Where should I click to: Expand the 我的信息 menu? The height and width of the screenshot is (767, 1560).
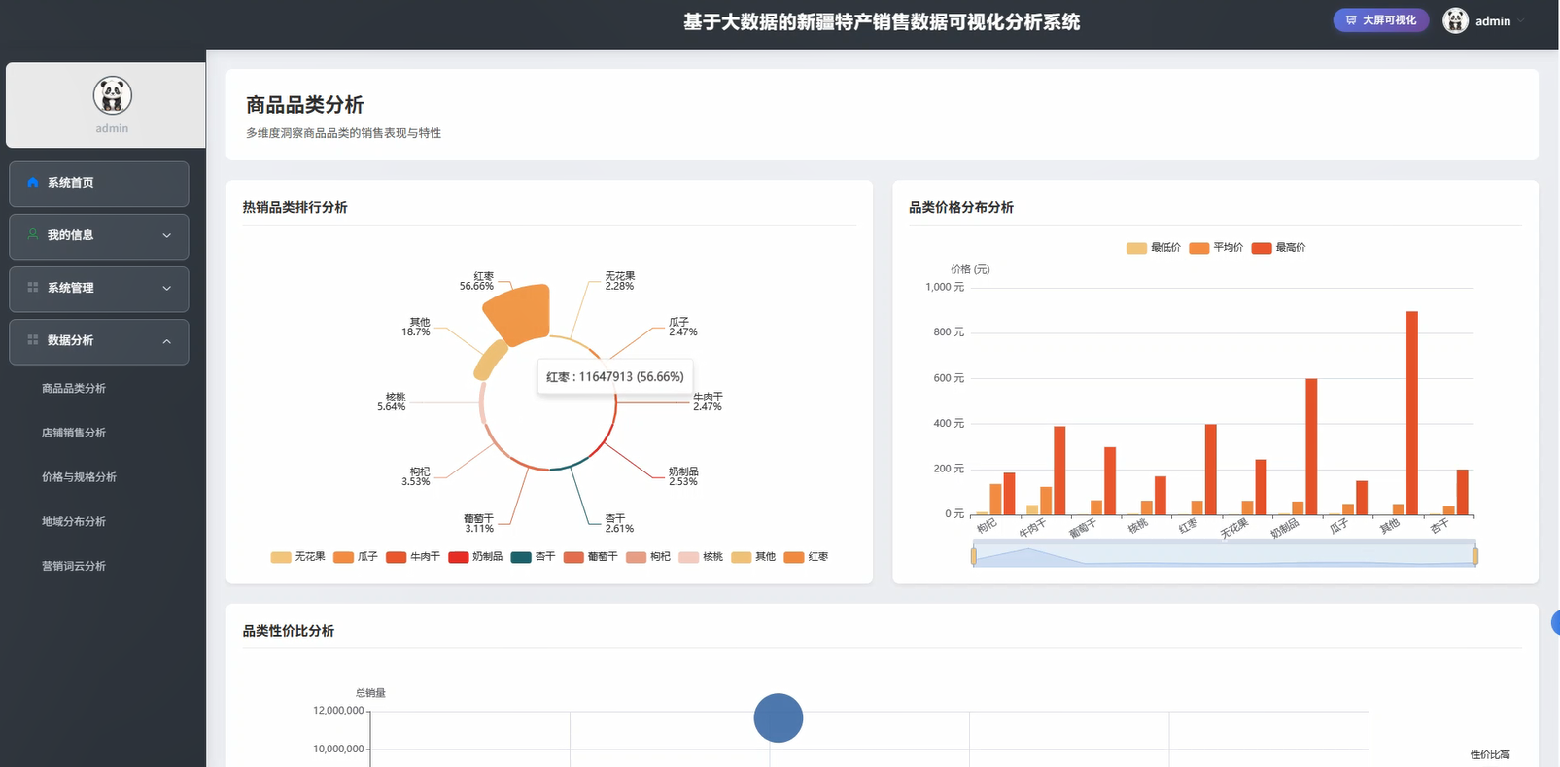click(x=99, y=236)
